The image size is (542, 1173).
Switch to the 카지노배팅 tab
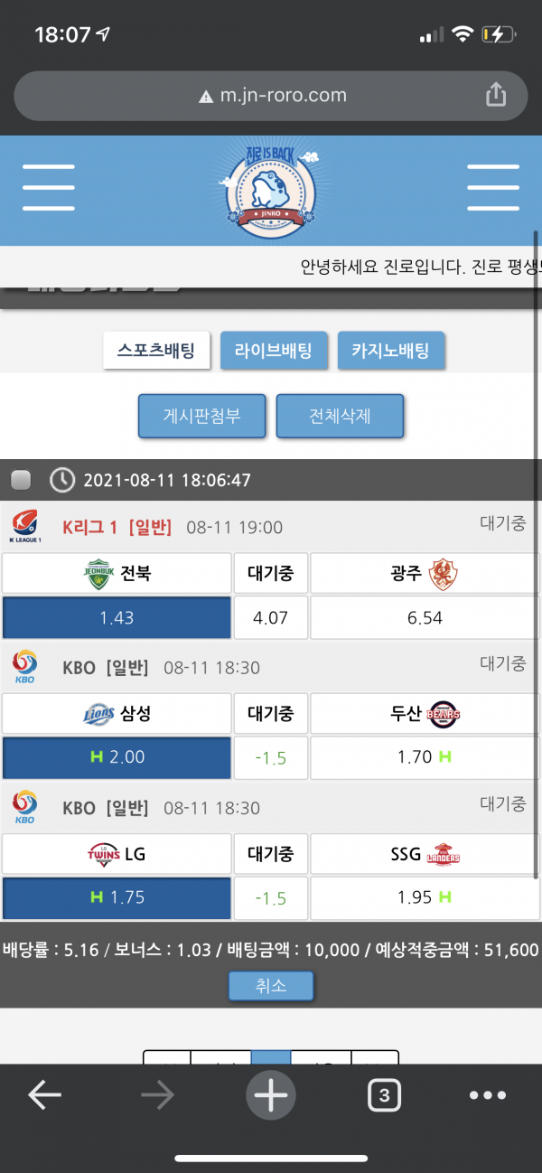[x=391, y=351]
